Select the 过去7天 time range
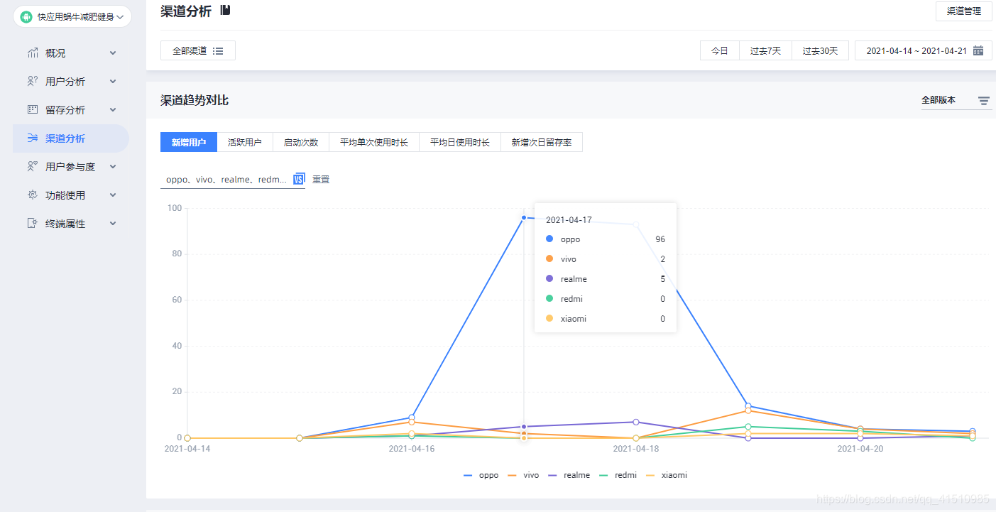 tap(765, 50)
